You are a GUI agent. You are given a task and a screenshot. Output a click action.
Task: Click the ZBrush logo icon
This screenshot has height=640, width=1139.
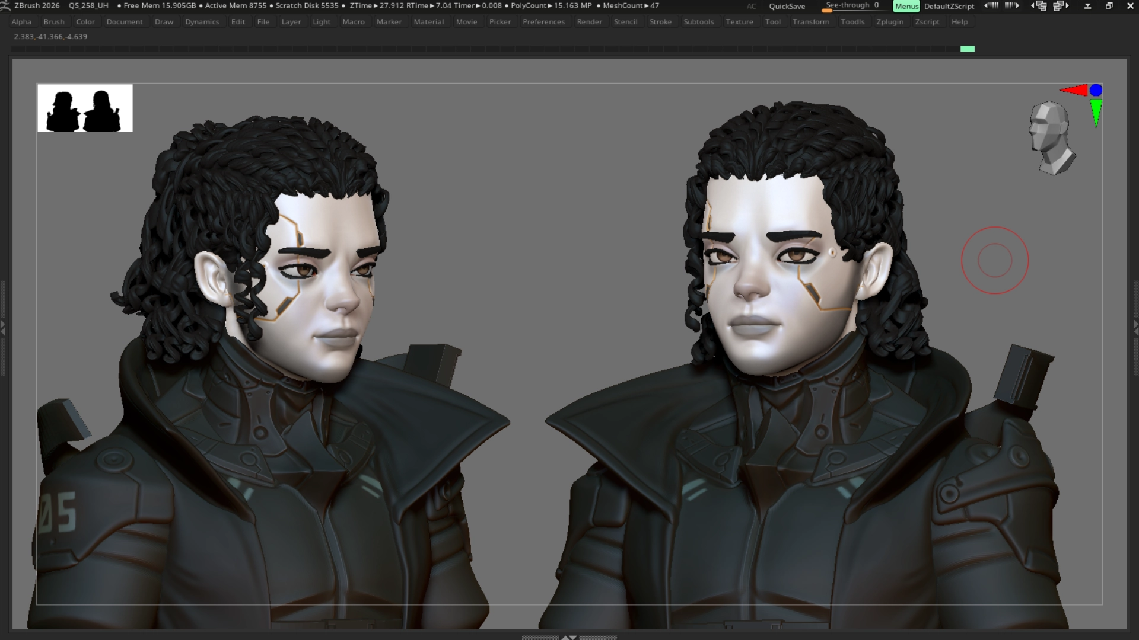pos(5,6)
